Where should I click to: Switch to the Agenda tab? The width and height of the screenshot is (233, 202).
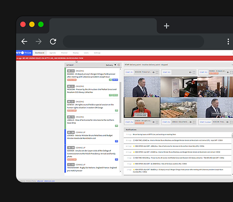52,53
